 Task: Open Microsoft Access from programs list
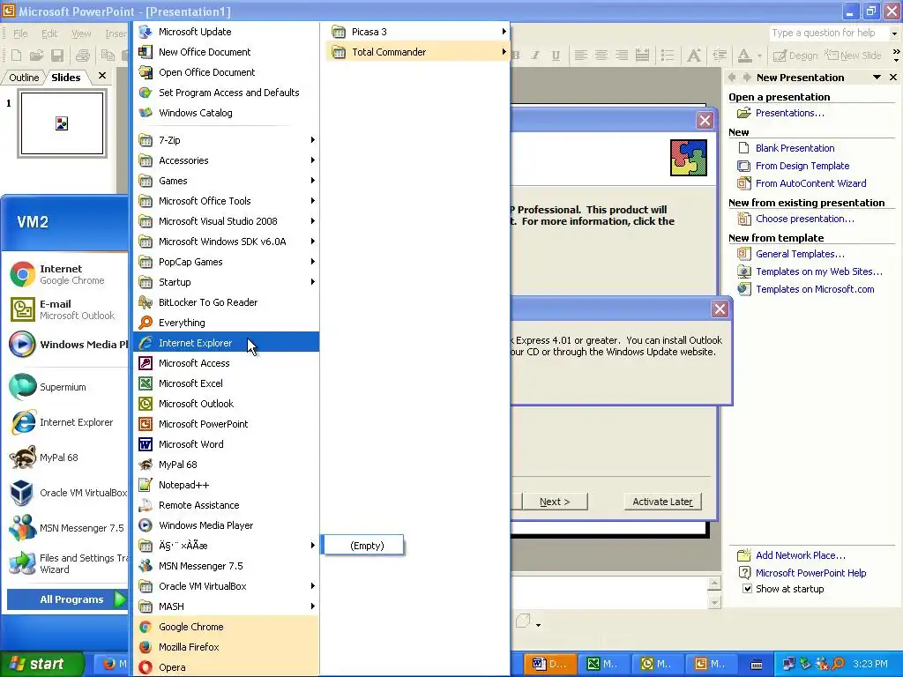click(226, 362)
